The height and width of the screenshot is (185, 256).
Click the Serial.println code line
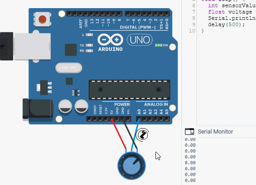click(x=232, y=18)
